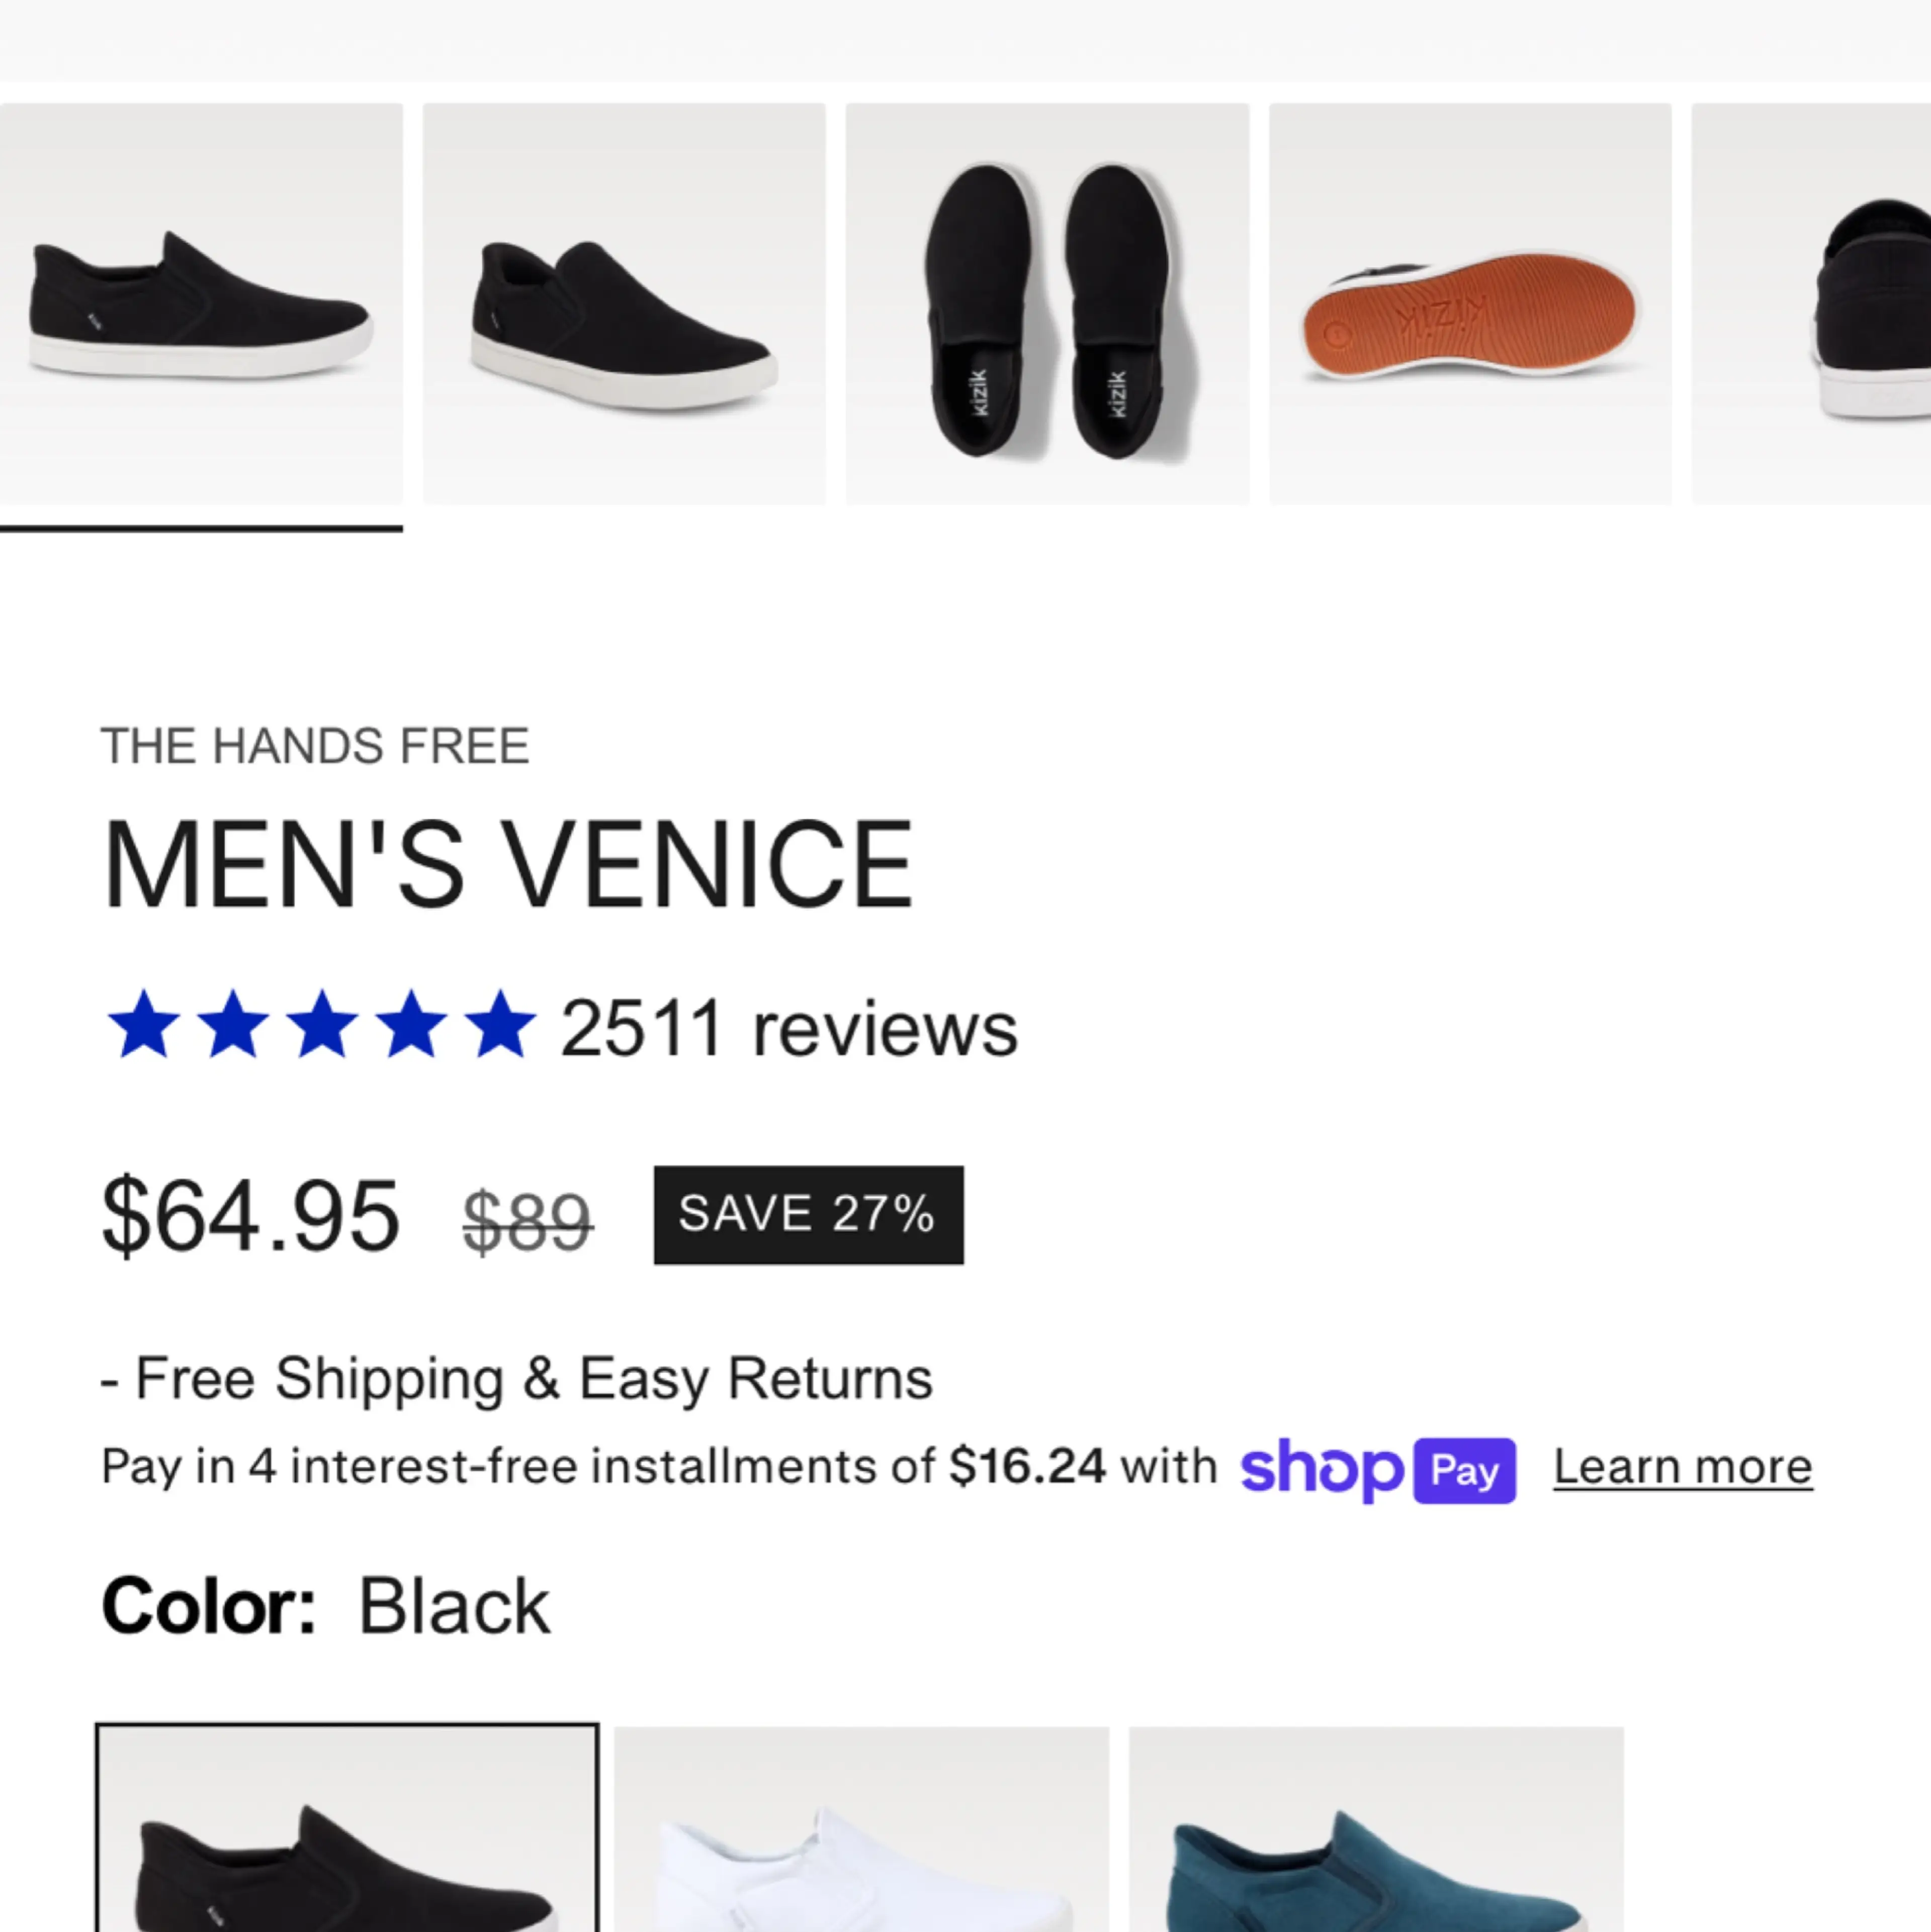This screenshot has width=1931, height=1932.
Task: Click the Learn more link
Action: (1683, 1467)
